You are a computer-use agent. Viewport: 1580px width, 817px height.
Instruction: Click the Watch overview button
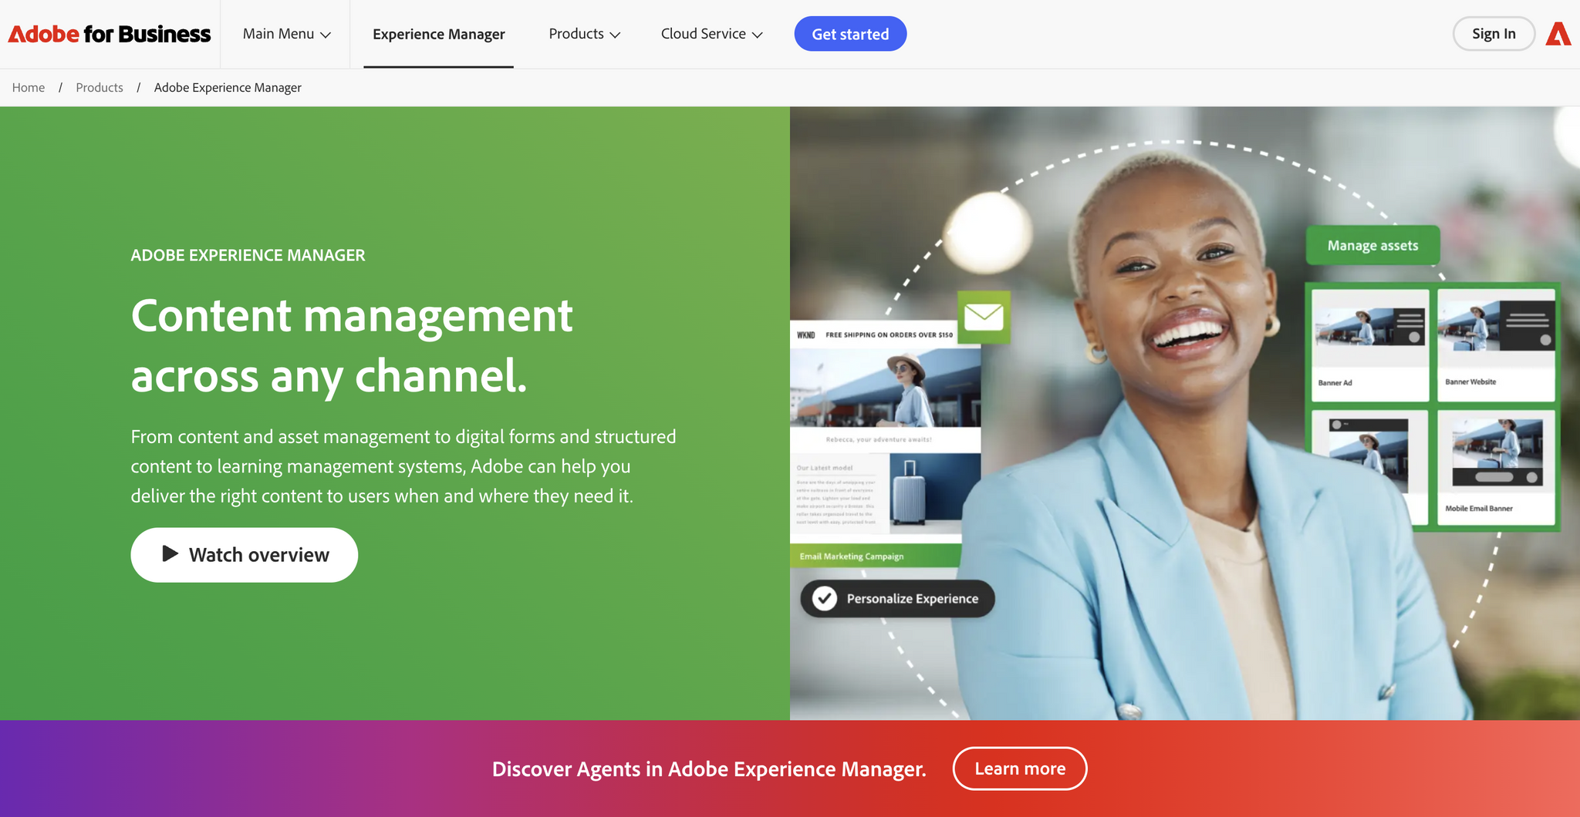click(244, 555)
